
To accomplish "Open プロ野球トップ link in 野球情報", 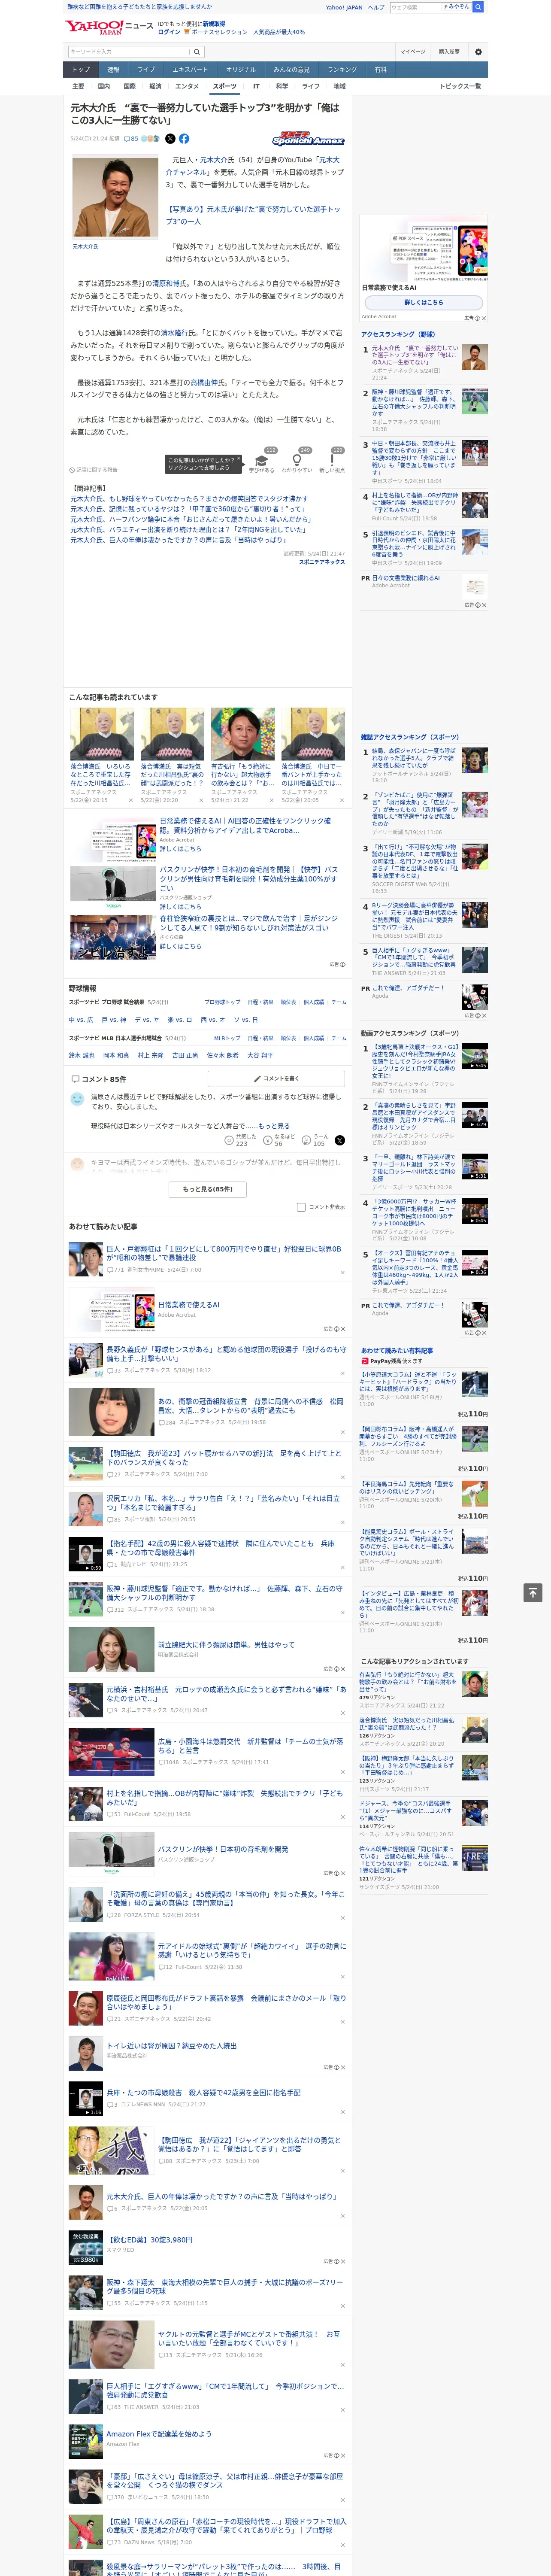I will pos(222,1002).
